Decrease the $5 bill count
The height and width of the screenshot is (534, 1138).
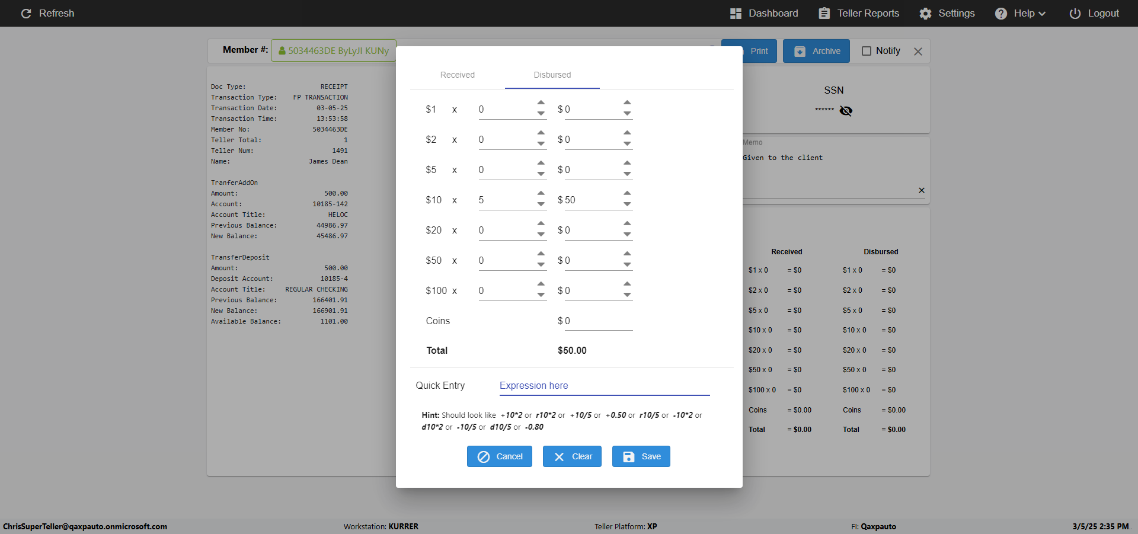click(541, 174)
